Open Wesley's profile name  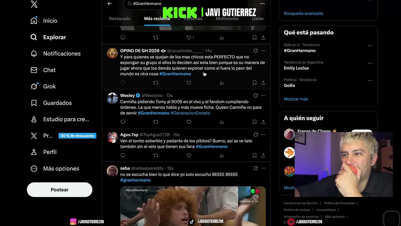(128, 95)
